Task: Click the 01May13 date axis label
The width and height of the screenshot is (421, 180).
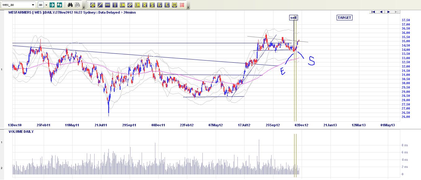Action: tap(388, 125)
